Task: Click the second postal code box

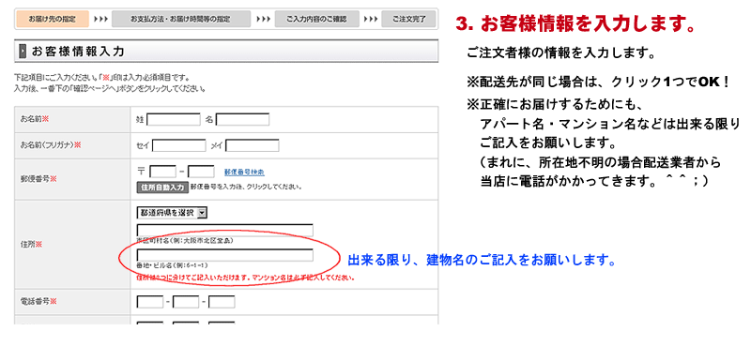Action: [x=201, y=172]
